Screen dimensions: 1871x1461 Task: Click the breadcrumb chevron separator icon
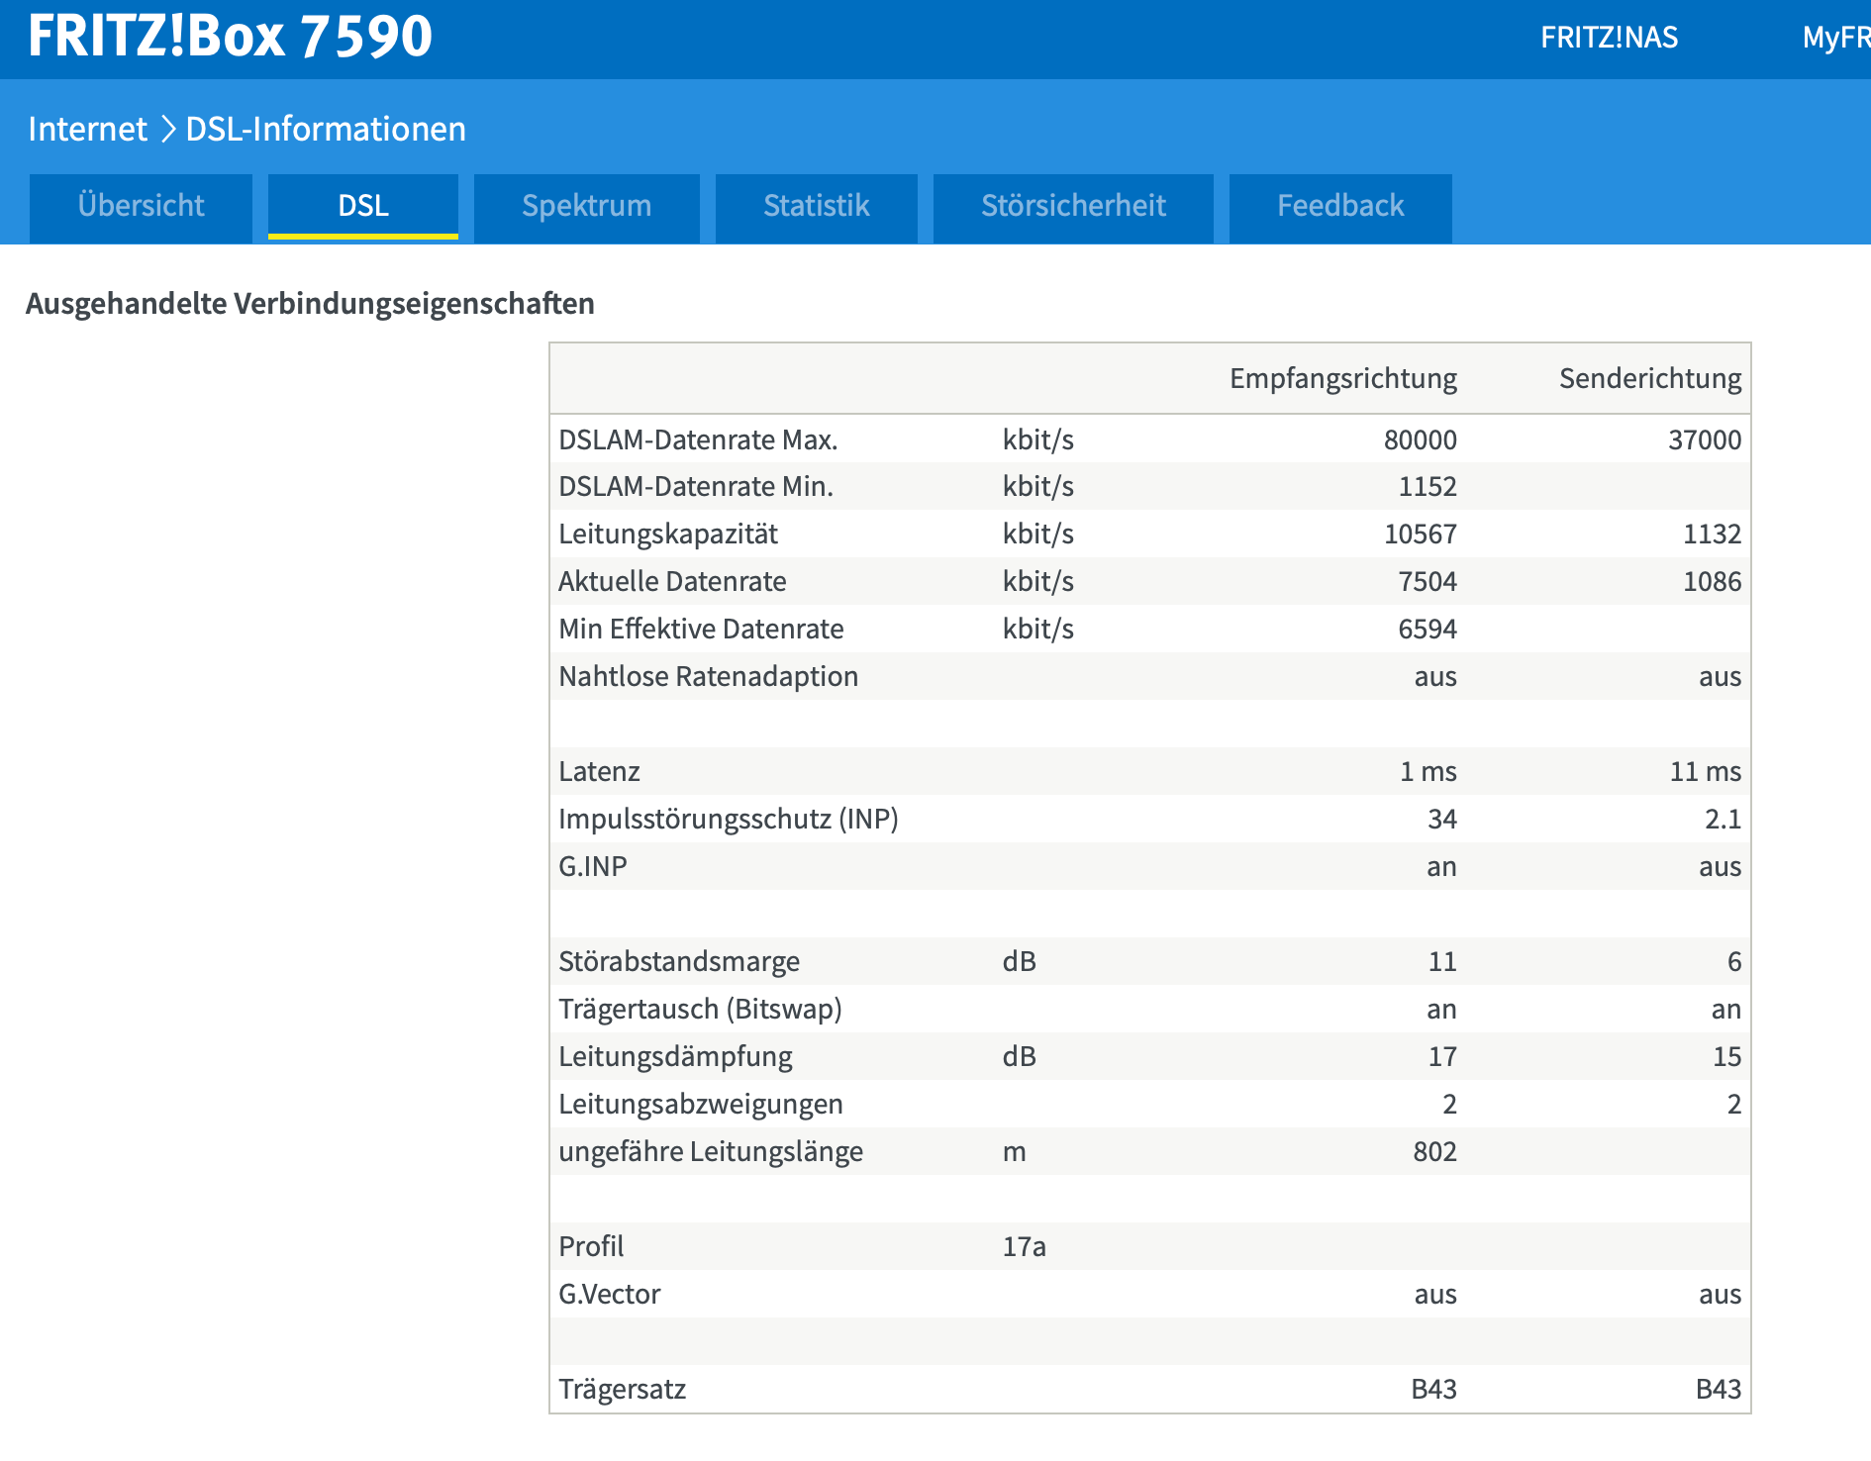click(167, 129)
